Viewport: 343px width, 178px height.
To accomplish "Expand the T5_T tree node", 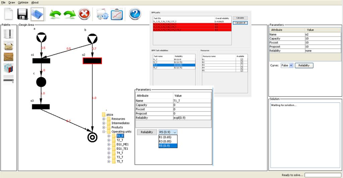I will (x=109, y=161).
